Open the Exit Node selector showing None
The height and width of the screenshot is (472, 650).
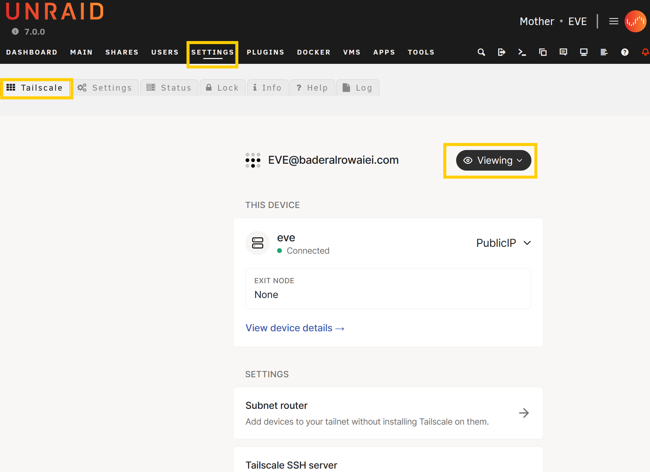pyautogui.click(x=388, y=288)
